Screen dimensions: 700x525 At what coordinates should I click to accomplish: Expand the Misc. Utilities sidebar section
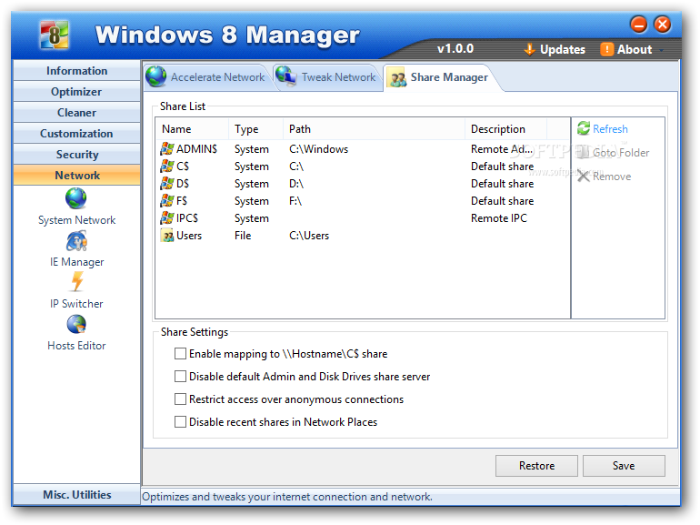click(x=76, y=495)
